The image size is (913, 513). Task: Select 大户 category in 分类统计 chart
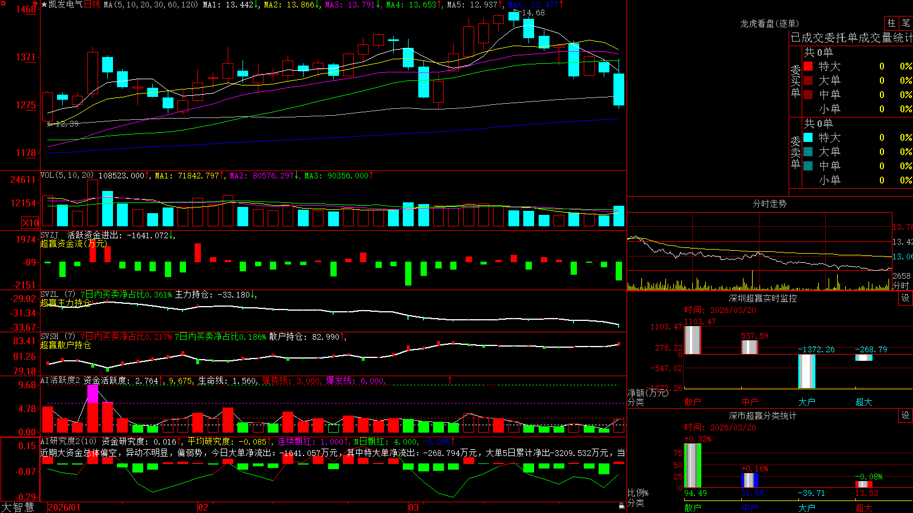coord(807,507)
